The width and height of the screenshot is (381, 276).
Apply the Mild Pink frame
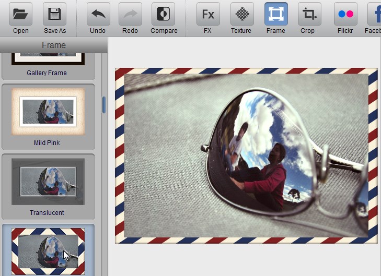[x=48, y=117]
